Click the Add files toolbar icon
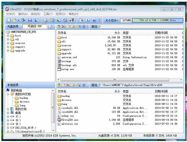Screen dimensions: 187x142 (81, 20)
